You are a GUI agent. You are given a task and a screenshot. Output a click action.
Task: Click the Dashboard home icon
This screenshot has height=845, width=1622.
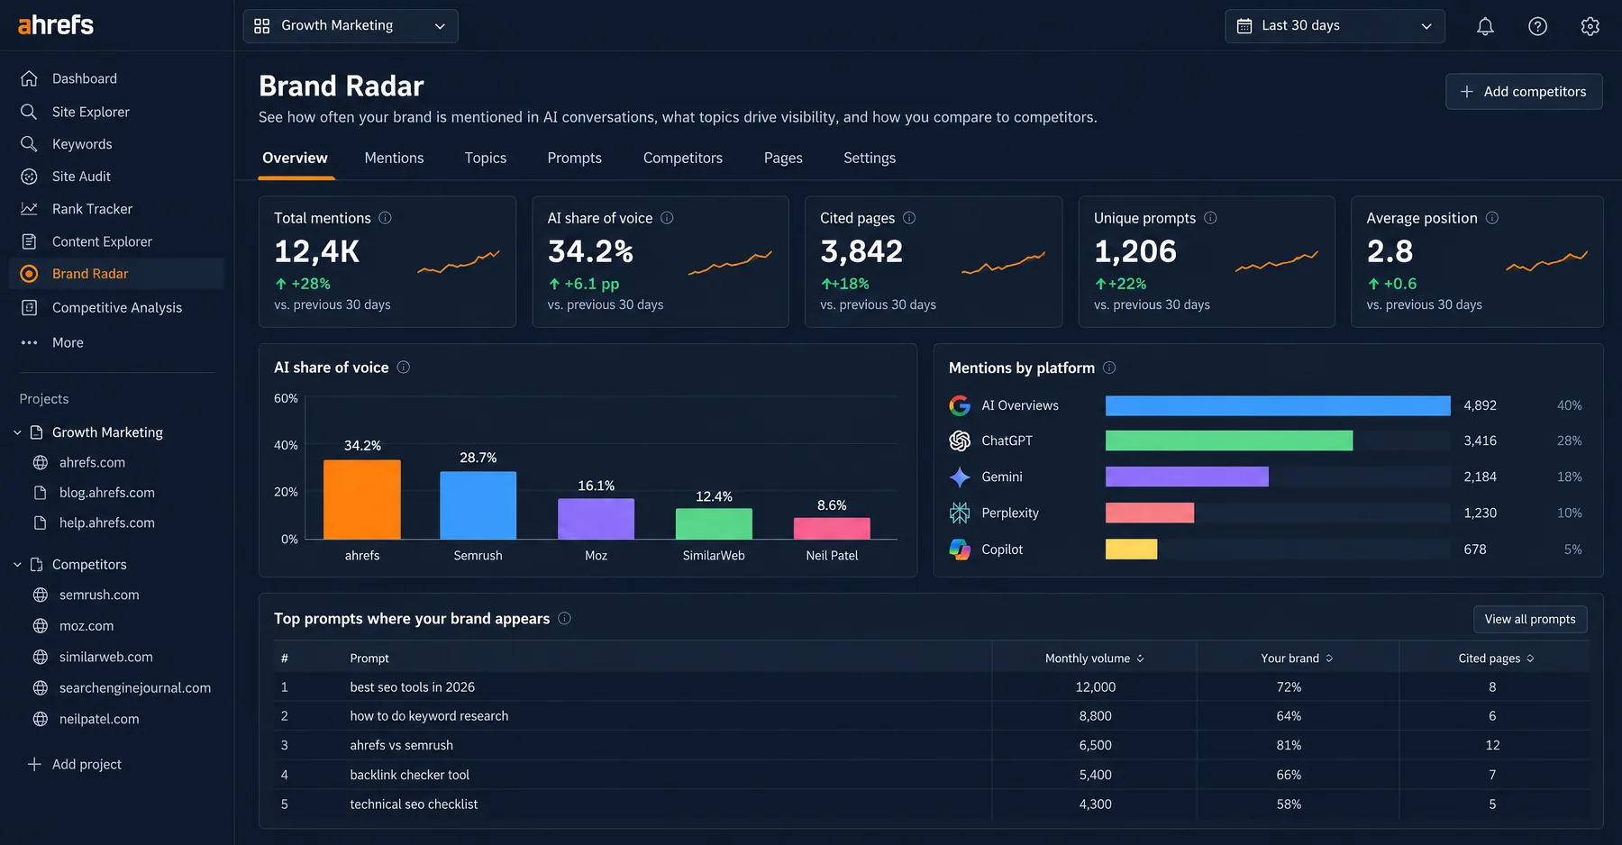29,78
